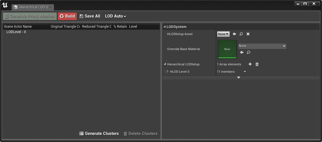
Task: Delete all Hierarchical LODSetup array elements
Action: (257, 64)
